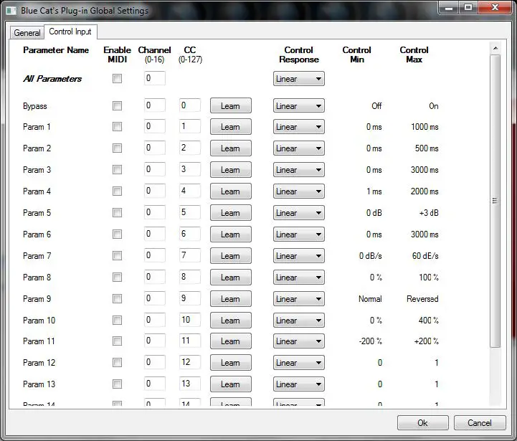Screen dimensions: 517x441
Task: Click Param 10 max value 400 %
Action: click(x=429, y=321)
